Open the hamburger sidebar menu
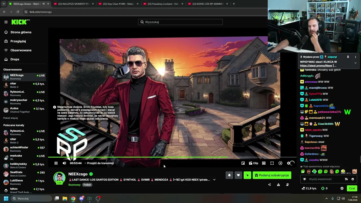The width and height of the screenshot is (361, 203). click(x=6, y=22)
